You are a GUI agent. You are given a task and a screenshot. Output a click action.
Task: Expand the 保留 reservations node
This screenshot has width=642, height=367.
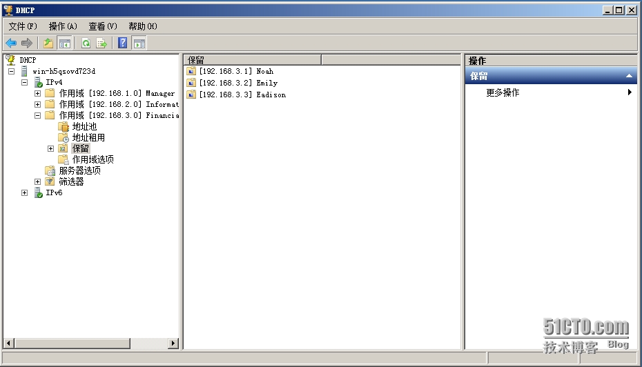coord(51,148)
